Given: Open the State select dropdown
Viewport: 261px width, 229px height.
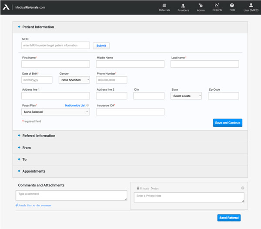Looking at the screenshot, I should coord(187,96).
